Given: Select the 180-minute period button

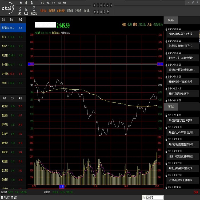Looking at the screenshot, I should tap(94, 12).
